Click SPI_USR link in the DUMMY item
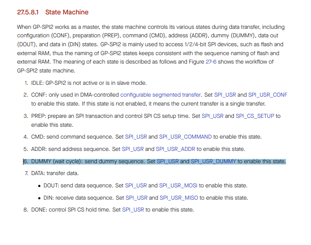This screenshot has height=245, width=311. coord(168,161)
